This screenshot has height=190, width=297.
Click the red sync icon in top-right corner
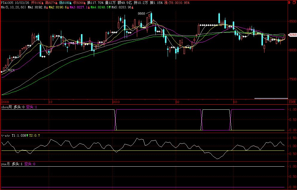pyautogui.click(x=289, y=2)
